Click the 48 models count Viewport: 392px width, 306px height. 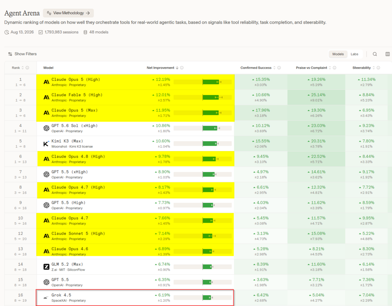tap(96, 32)
